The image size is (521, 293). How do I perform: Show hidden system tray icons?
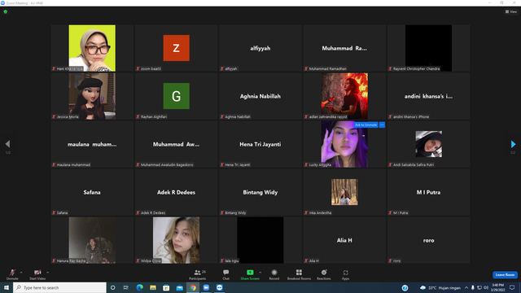(x=466, y=287)
